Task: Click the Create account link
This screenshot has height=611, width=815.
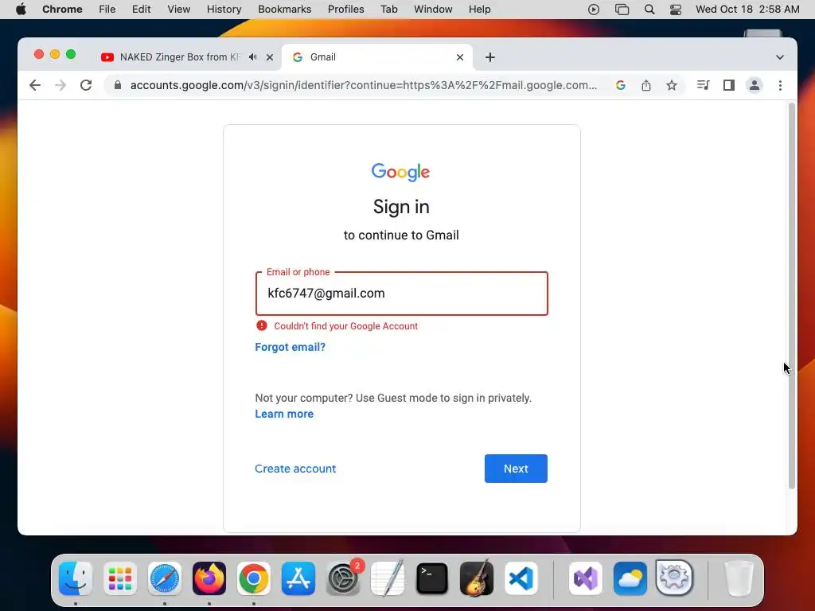Action: 295,469
